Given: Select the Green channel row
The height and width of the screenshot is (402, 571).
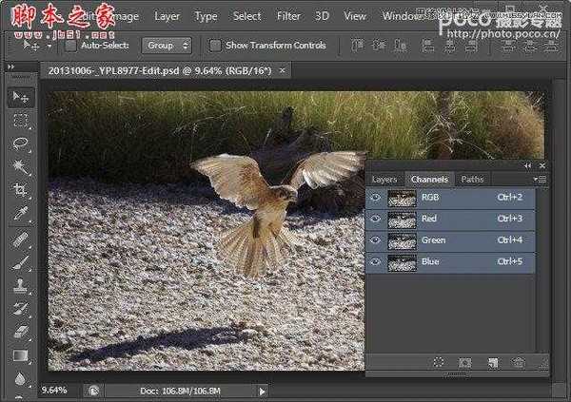Looking at the screenshot, I should click(x=457, y=240).
